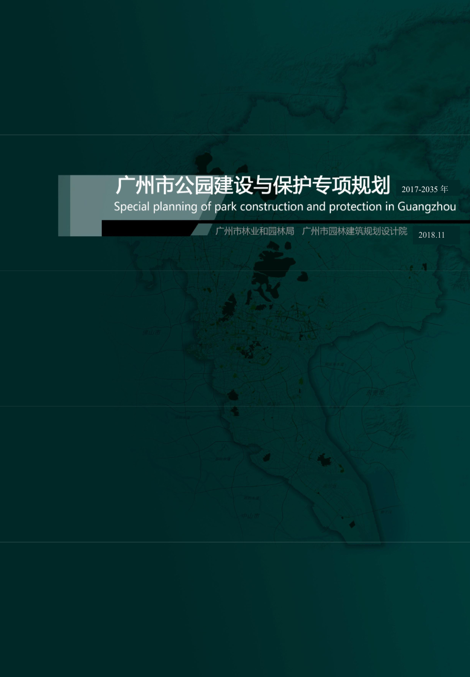
Task: Select the 广州市园林建筑规划设计院 organization name
Action: tap(354, 231)
